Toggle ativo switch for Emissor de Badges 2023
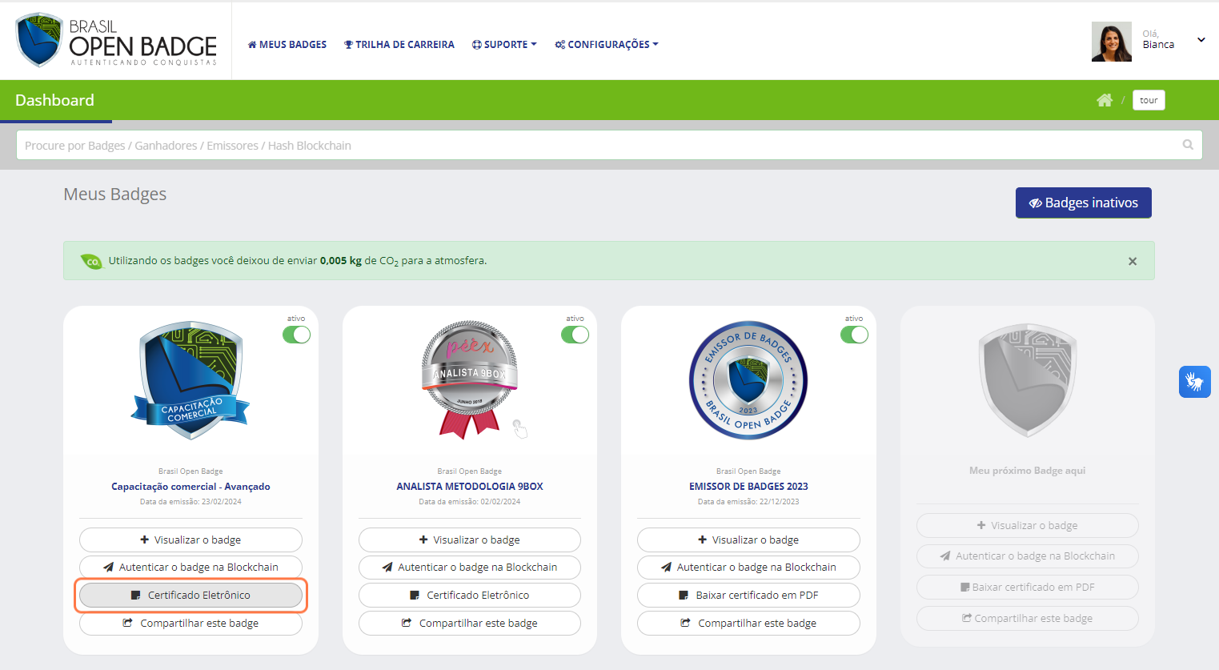 [854, 335]
